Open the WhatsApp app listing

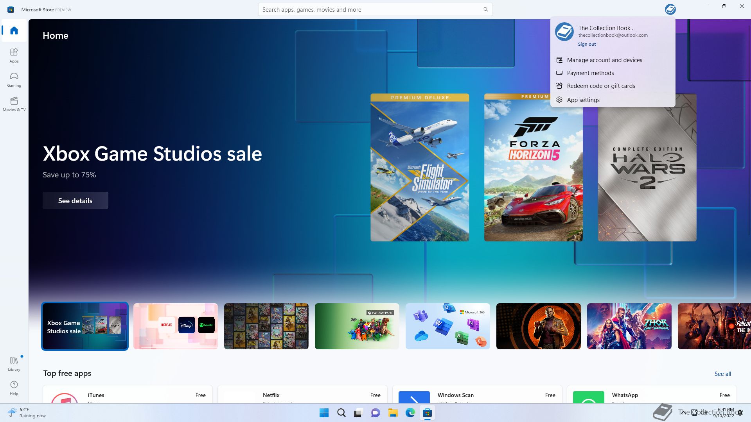click(x=652, y=395)
